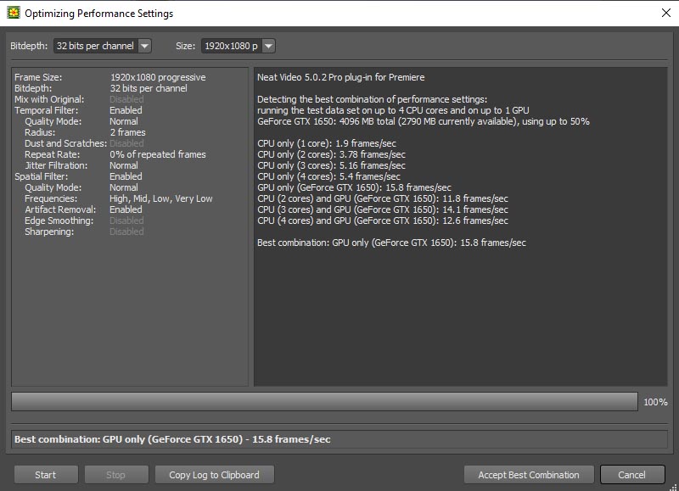Viewport: 679px width, 491px height.
Task: Click the Mix with Original: row
Action: tap(79, 99)
